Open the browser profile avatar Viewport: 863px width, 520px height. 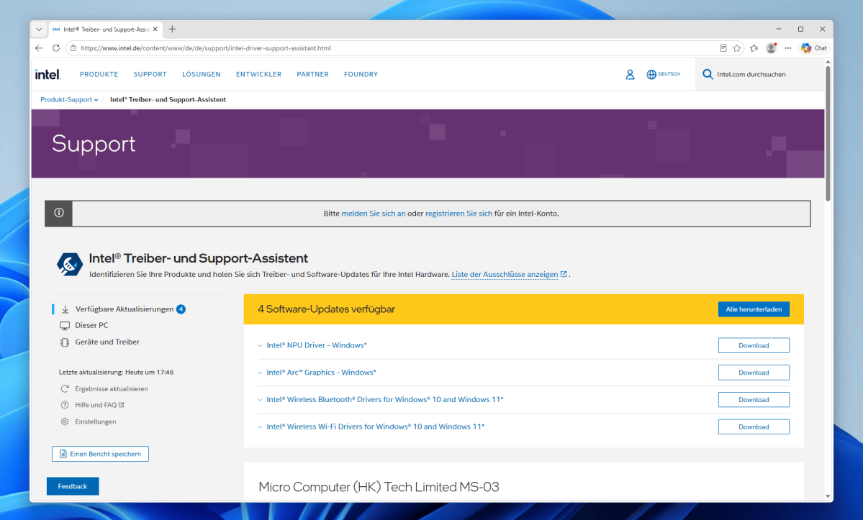click(771, 47)
